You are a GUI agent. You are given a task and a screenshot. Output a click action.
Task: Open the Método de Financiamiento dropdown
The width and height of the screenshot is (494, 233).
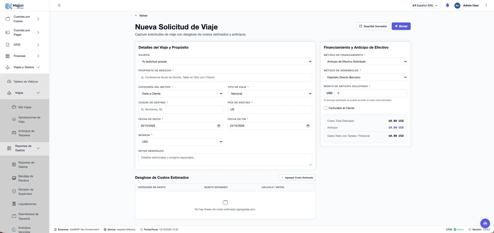click(x=365, y=61)
